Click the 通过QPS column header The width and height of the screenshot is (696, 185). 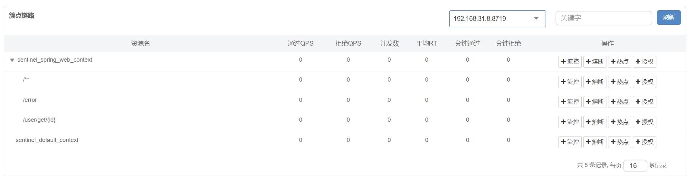(300, 43)
